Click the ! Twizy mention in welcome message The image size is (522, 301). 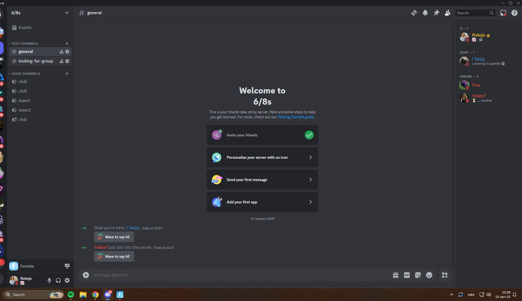tap(133, 228)
